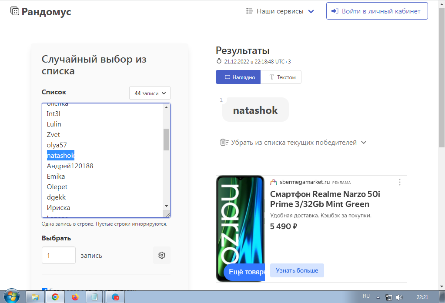
Task: Click the quantity input field with 1
Action: (59, 255)
